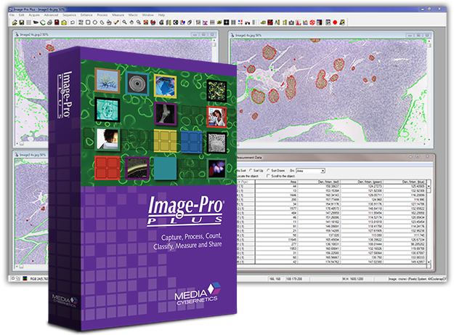Click the red book icon in toolbar
This screenshot has width=454, height=335.
[57, 23]
